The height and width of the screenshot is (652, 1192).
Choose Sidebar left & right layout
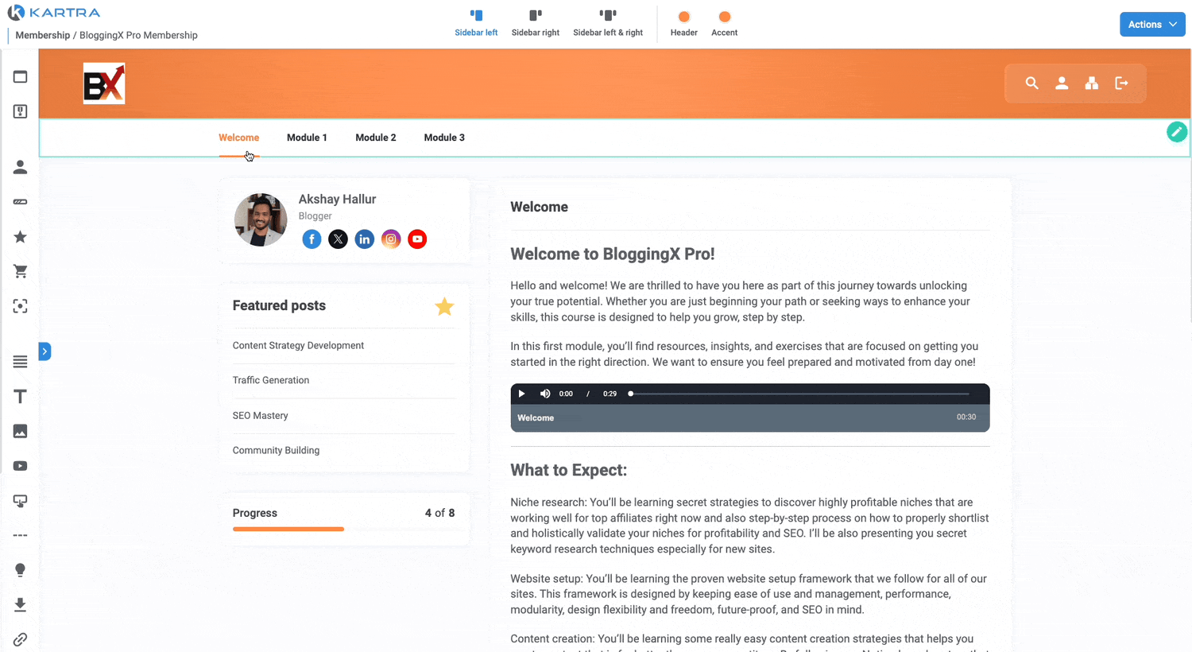(x=608, y=23)
